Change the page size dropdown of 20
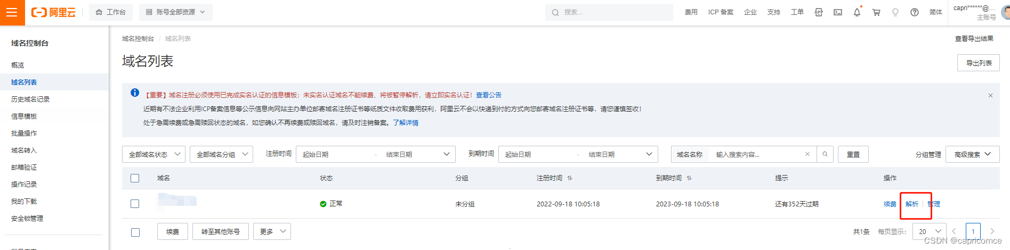The image size is (1010, 250). [x=930, y=231]
